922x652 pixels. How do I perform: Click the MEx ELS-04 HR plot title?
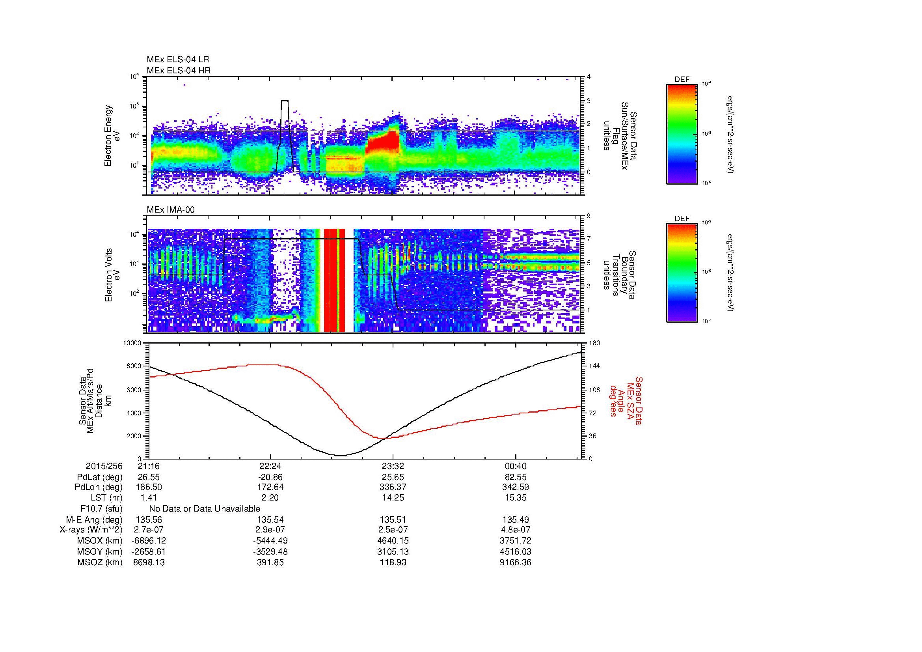(x=179, y=71)
